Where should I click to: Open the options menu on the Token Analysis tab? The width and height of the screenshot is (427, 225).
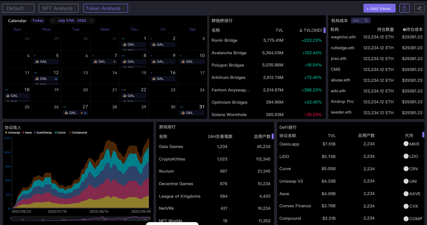(124, 8)
